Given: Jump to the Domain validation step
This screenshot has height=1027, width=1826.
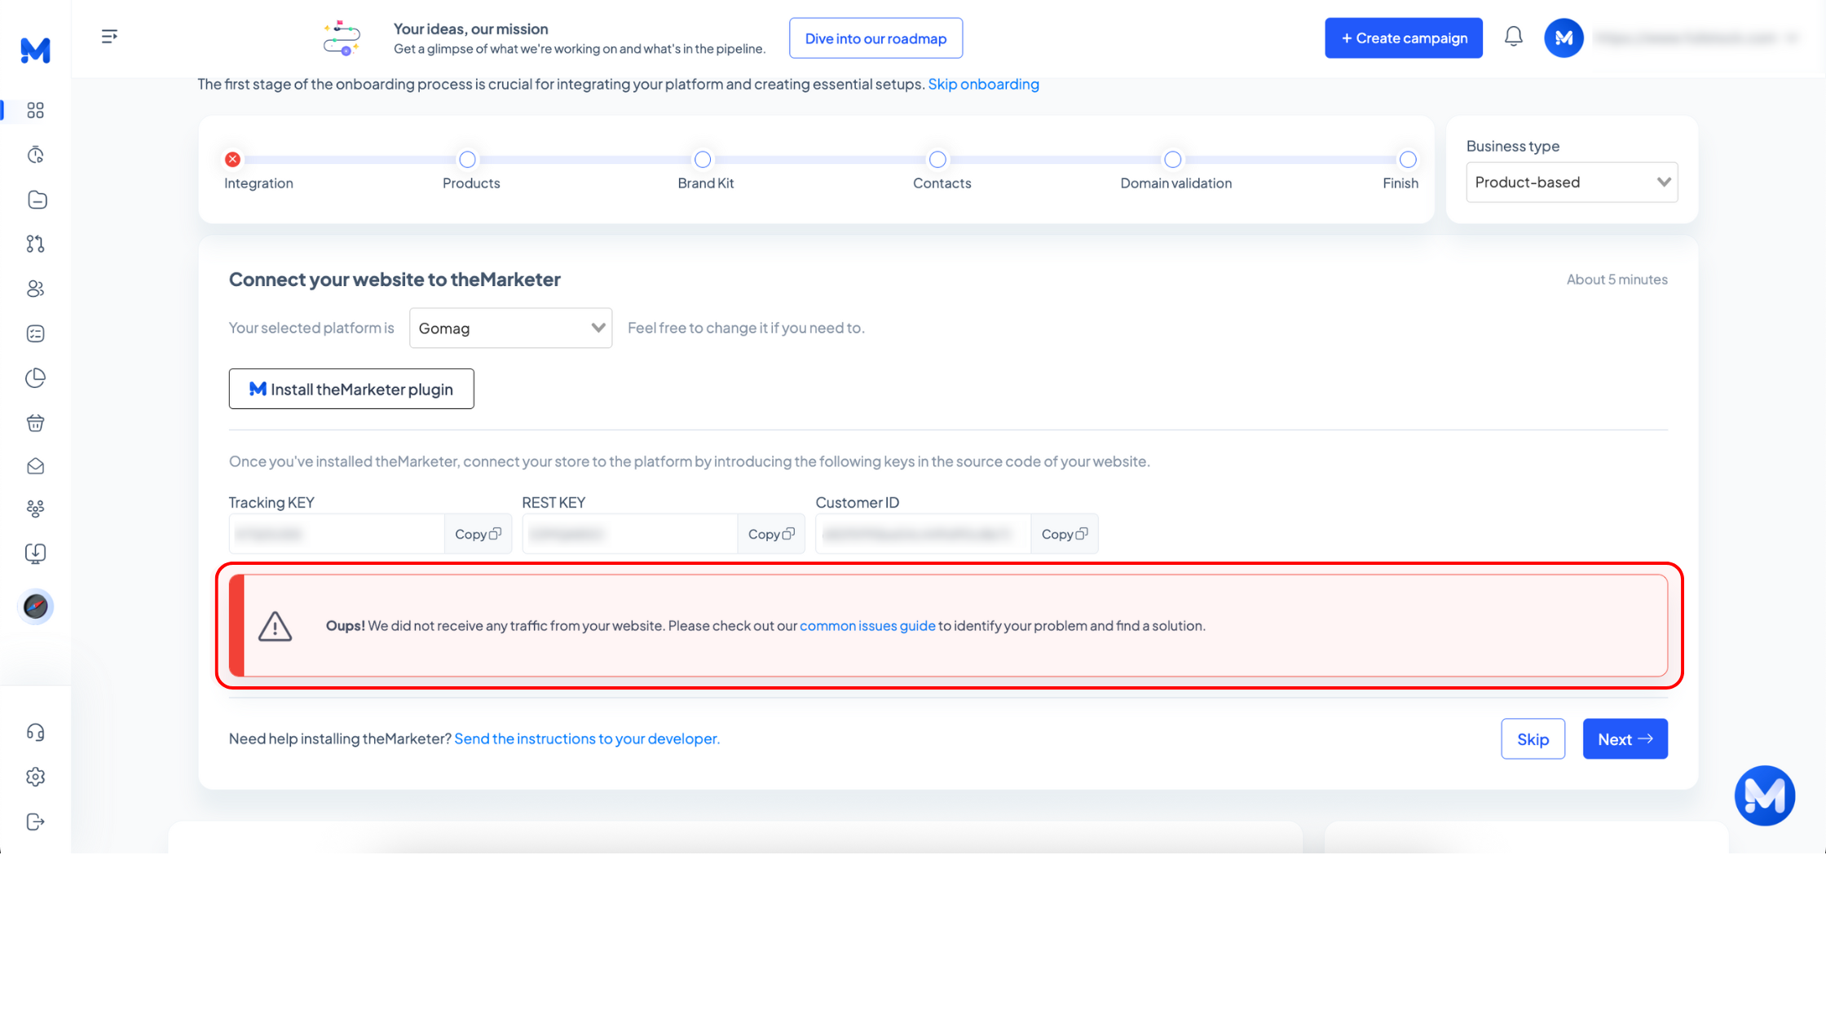Looking at the screenshot, I should click(1172, 159).
